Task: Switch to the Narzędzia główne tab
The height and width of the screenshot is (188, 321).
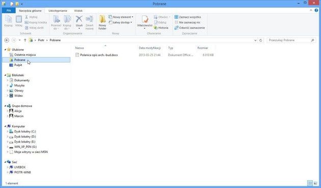Action: pyautogui.click(x=30, y=11)
